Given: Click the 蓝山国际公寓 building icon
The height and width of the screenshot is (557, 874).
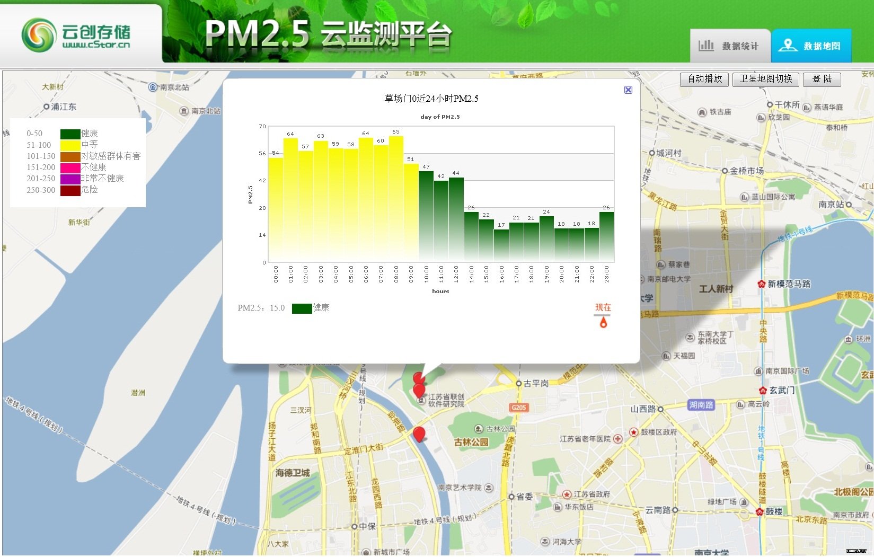Looking at the screenshot, I should (744, 197).
